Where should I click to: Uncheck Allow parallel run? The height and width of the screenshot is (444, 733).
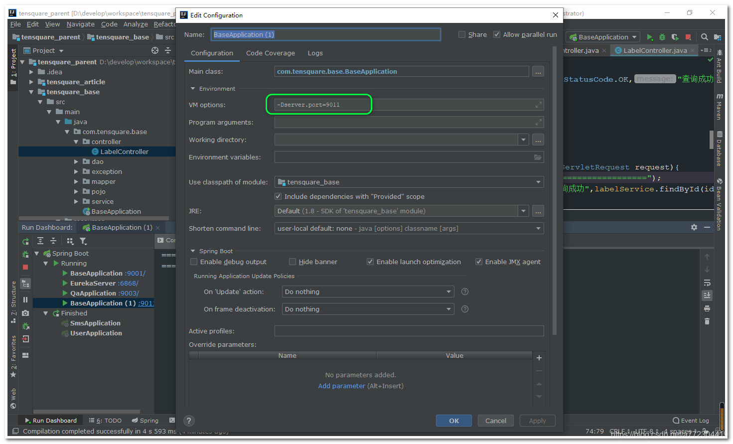497,34
